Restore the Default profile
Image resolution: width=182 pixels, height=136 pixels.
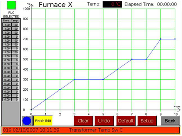[x=126, y=121]
